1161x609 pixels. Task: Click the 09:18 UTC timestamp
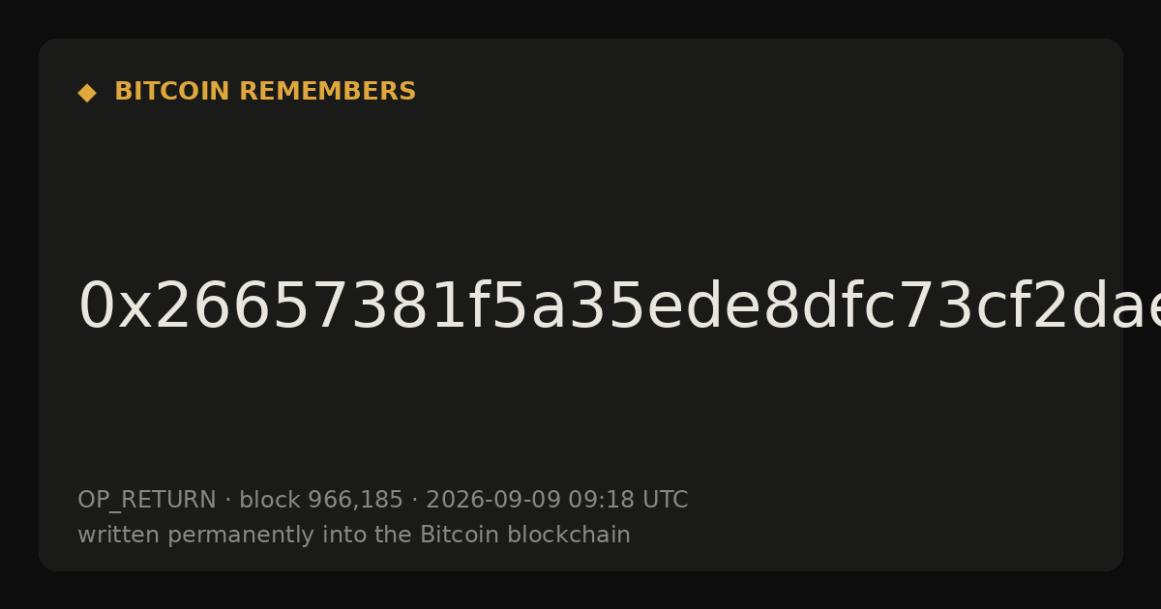628,501
